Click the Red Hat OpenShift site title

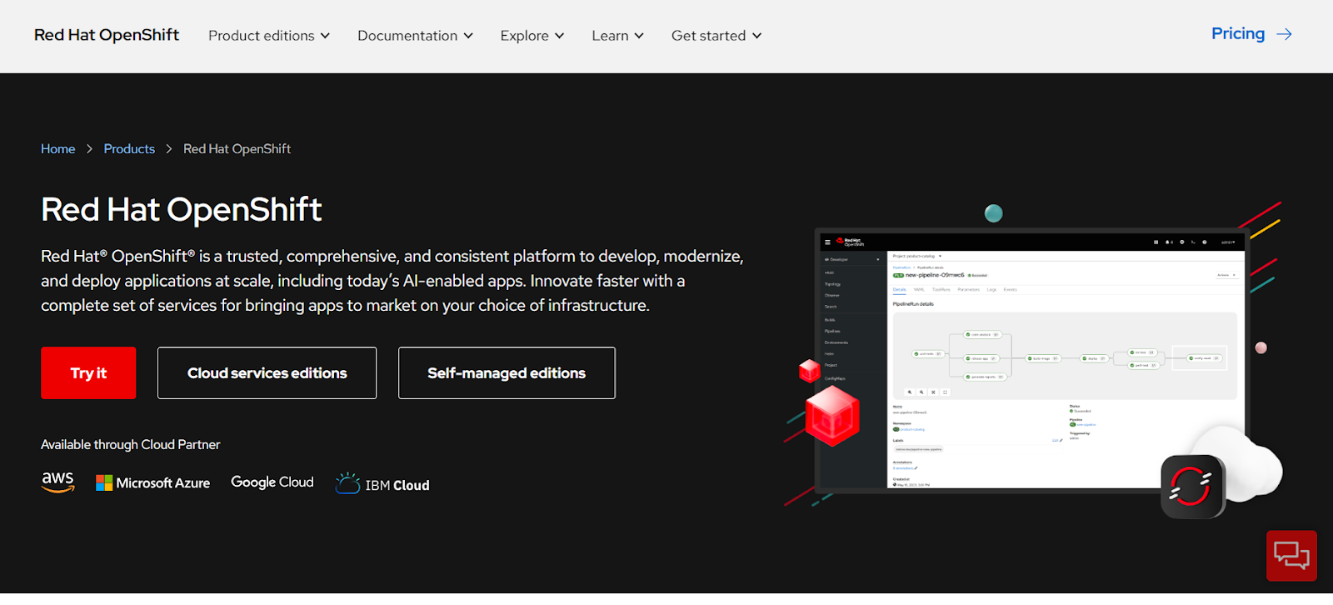coord(107,35)
